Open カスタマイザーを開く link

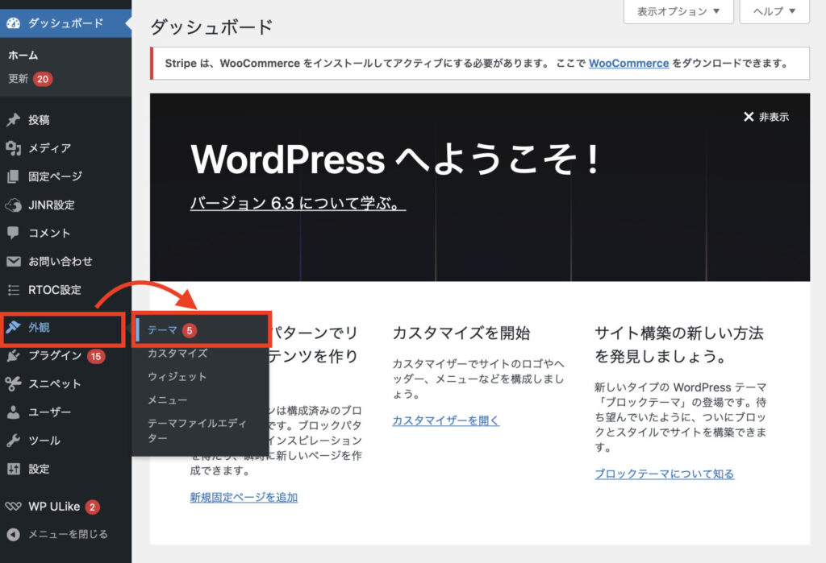pyautogui.click(x=446, y=420)
